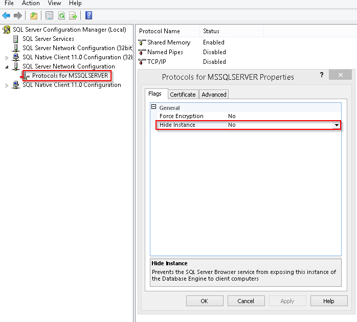This screenshot has width=357, height=322.
Task: Close the Protocols for MSSQLSERVER Properties dialog
Action: tap(341, 75)
